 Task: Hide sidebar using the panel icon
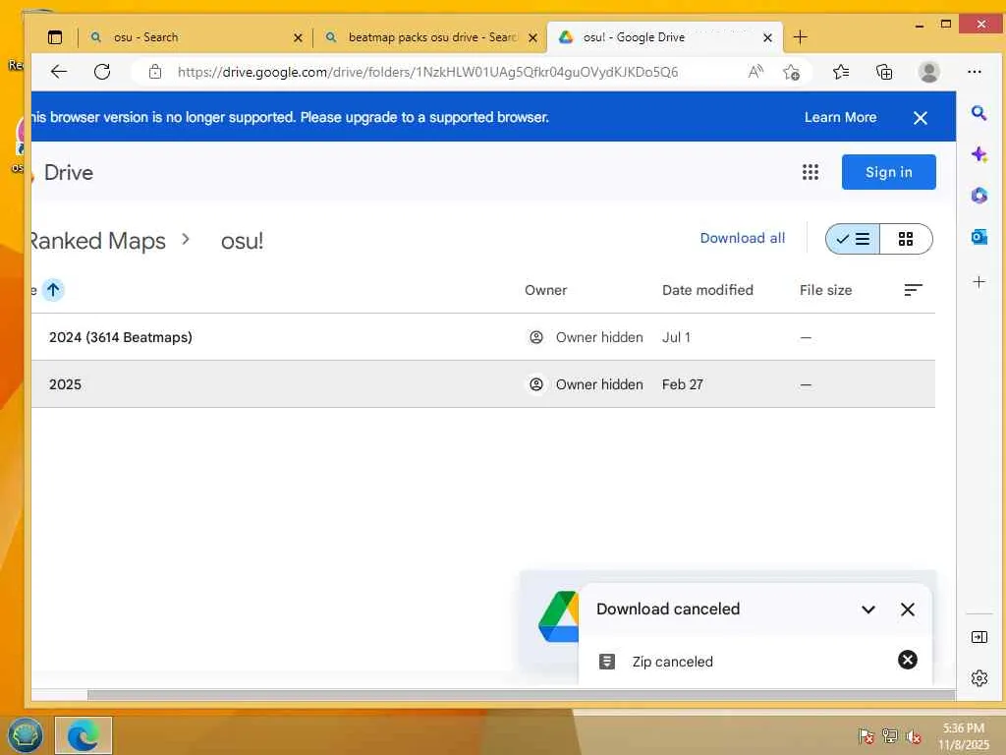pyautogui.click(x=979, y=637)
